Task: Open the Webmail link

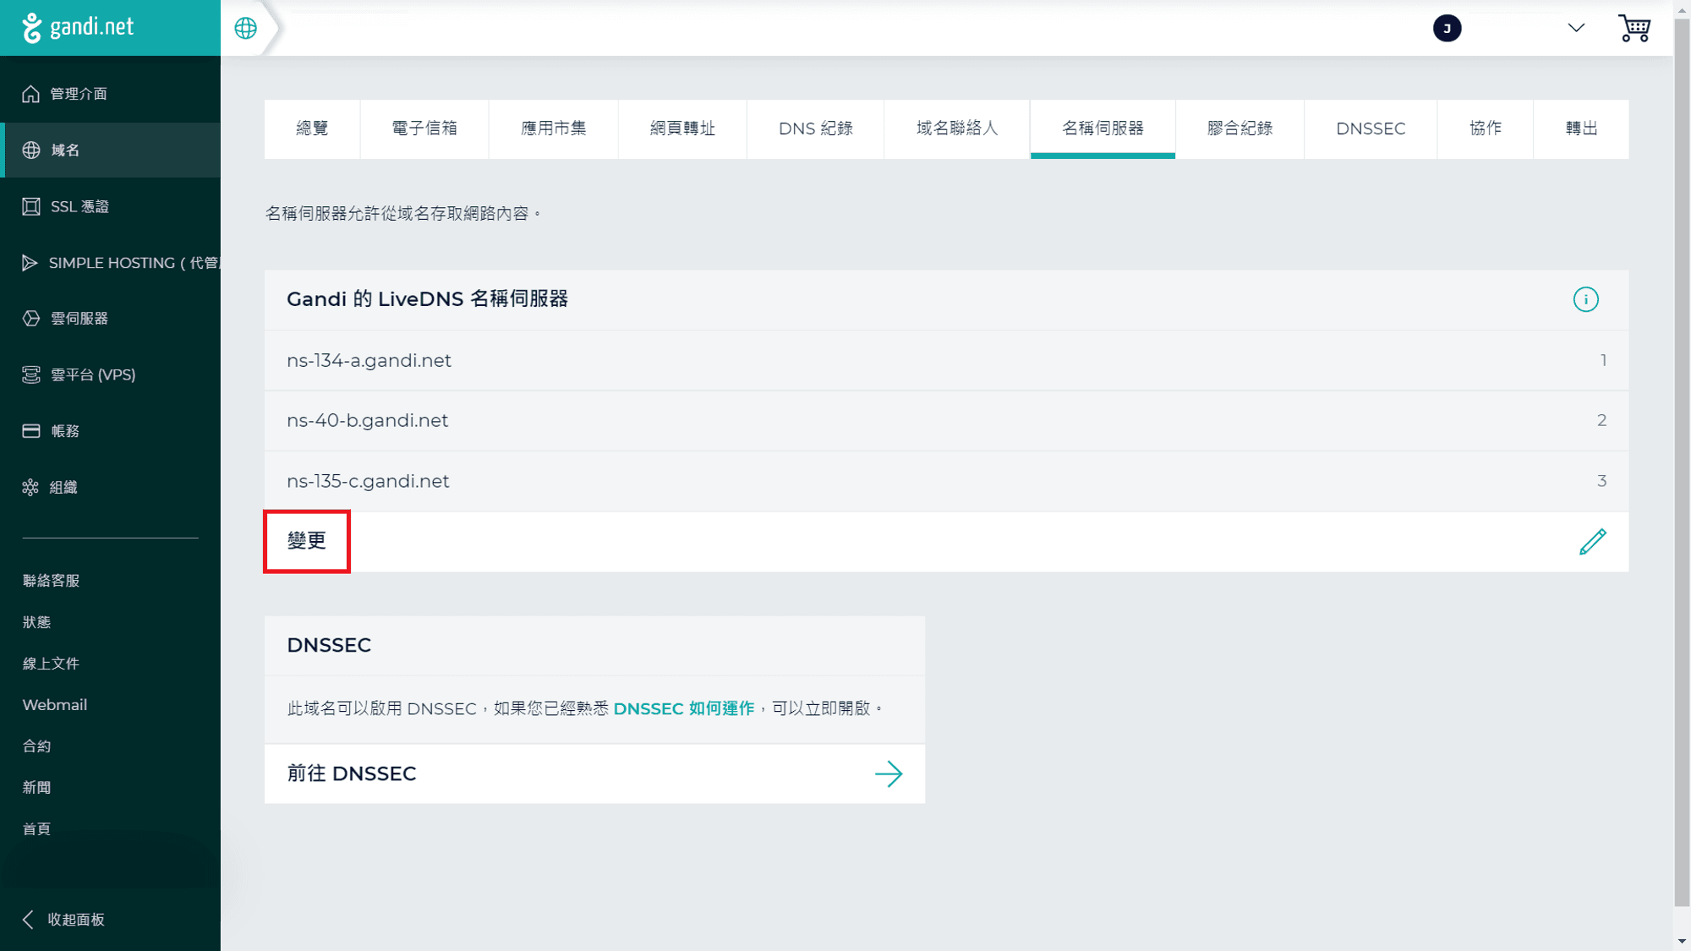Action: (54, 705)
